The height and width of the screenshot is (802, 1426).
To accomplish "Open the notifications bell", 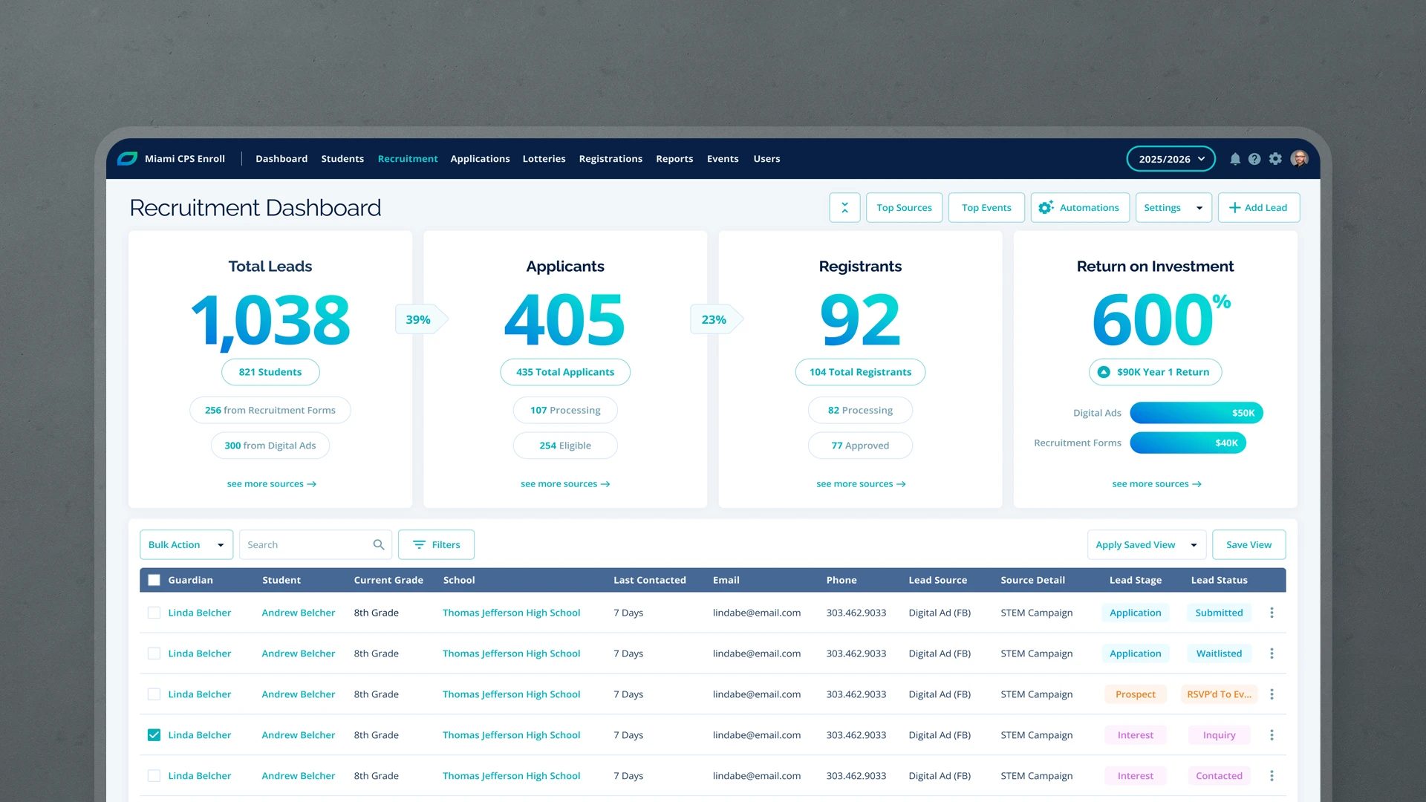I will tap(1234, 159).
